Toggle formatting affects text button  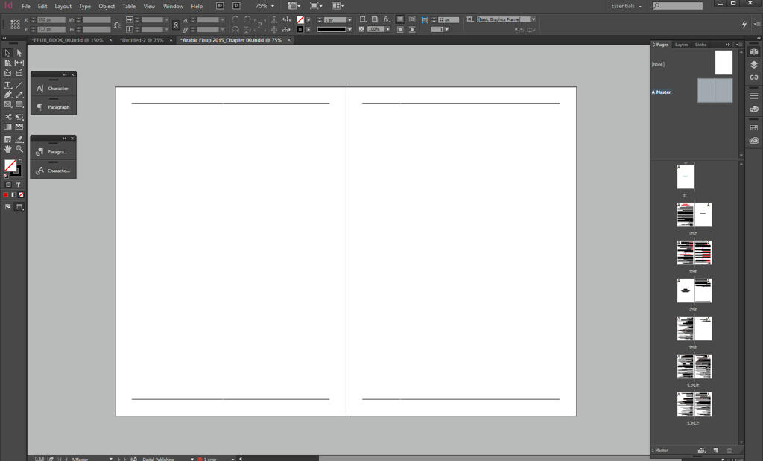[19, 185]
